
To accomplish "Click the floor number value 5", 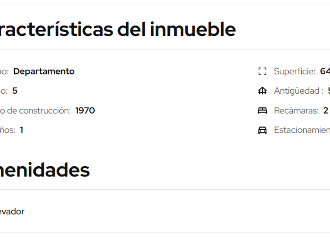I will coord(15,91).
